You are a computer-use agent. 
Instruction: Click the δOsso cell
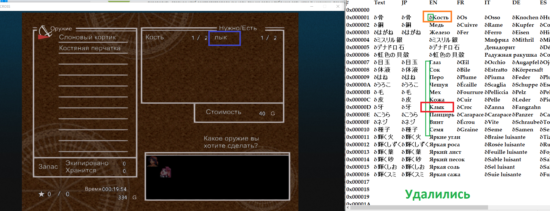click(492, 18)
